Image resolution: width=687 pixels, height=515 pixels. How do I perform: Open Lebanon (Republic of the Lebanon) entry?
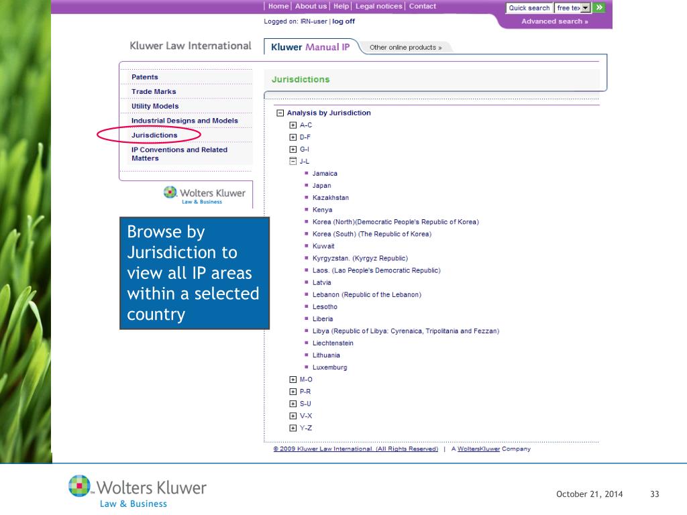[367, 295]
